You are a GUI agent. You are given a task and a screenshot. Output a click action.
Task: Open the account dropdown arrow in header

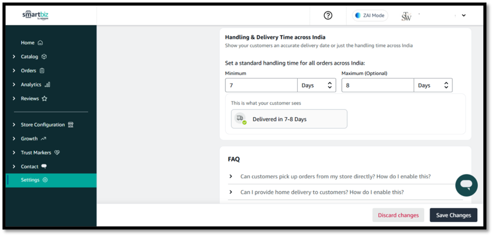(464, 15)
